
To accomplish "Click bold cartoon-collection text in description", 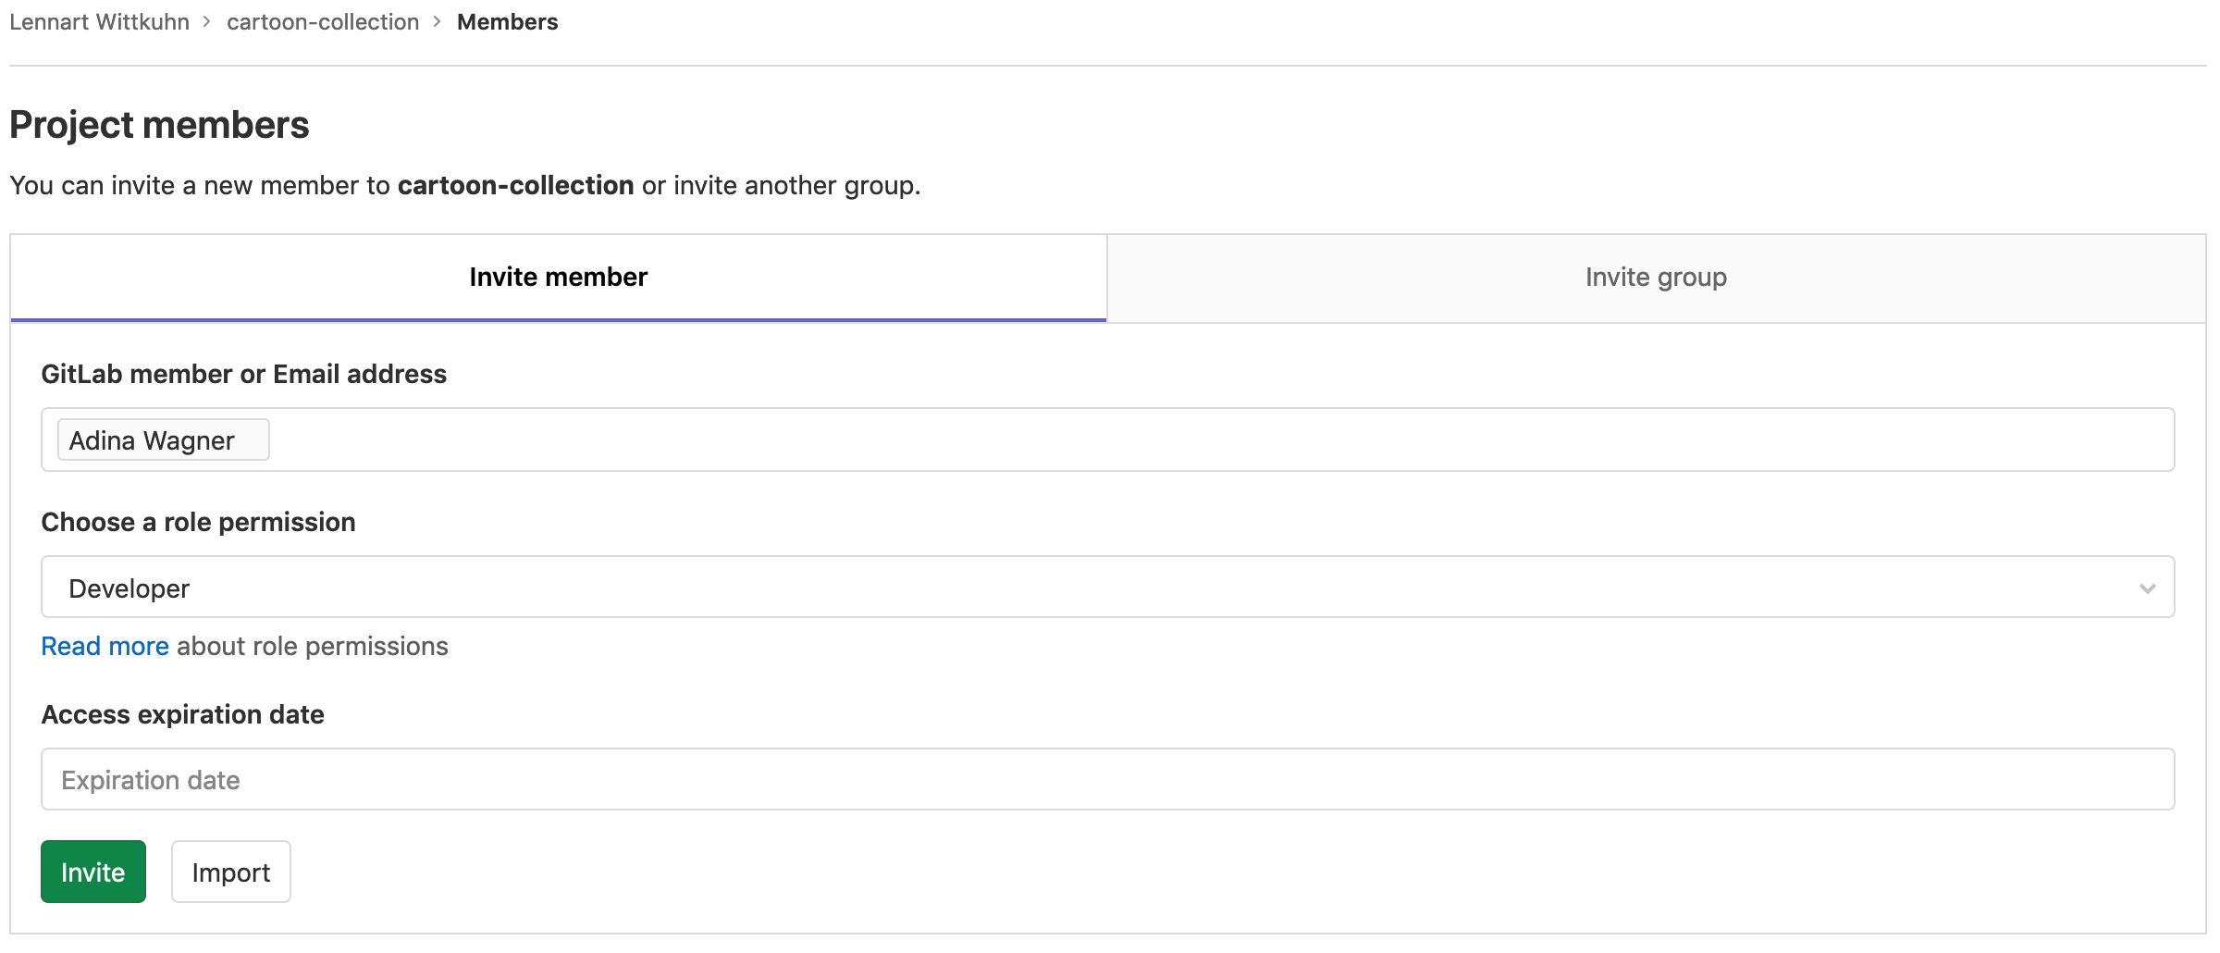I will click(x=515, y=186).
